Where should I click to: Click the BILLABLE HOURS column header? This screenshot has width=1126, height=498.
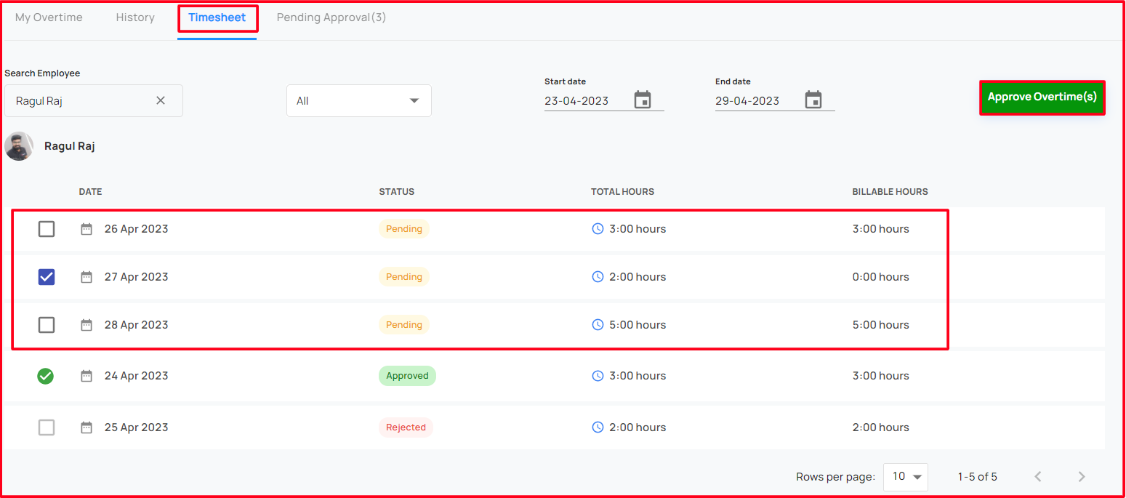(890, 192)
